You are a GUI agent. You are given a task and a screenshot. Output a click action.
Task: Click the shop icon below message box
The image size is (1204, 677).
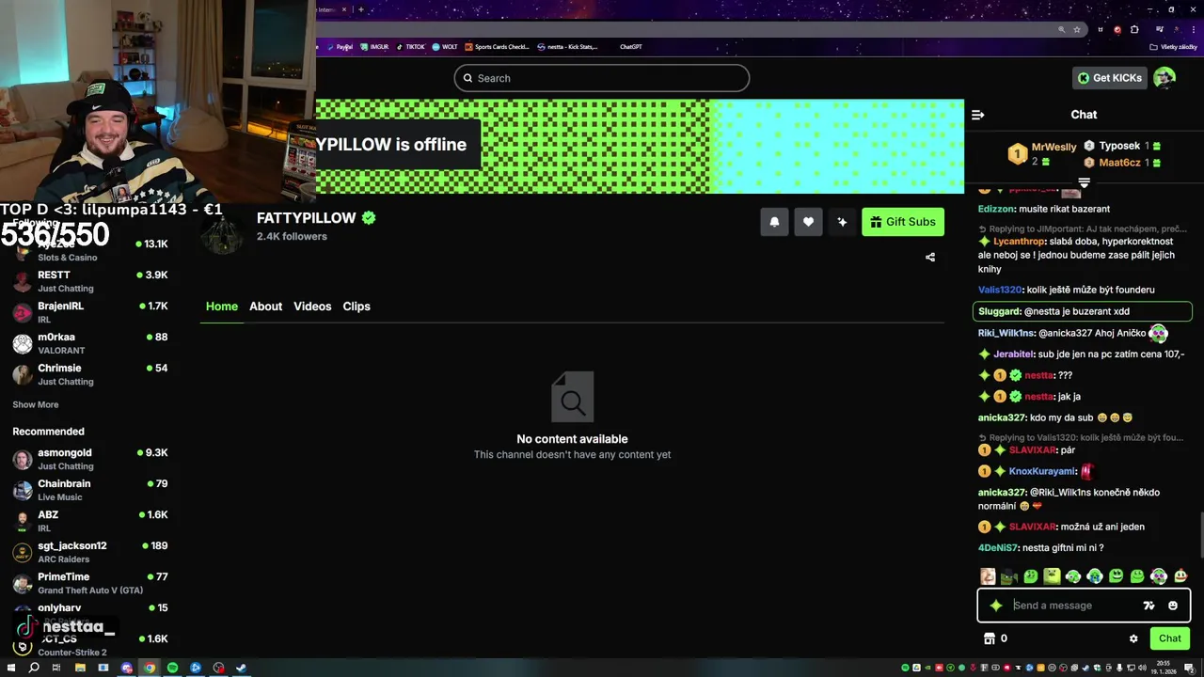coord(989,638)
